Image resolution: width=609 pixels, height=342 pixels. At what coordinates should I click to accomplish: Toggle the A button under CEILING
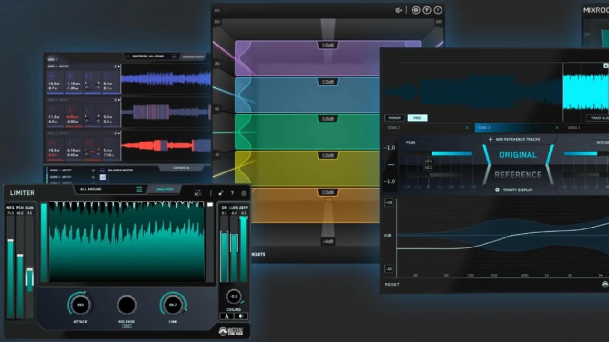pos(226,316)
